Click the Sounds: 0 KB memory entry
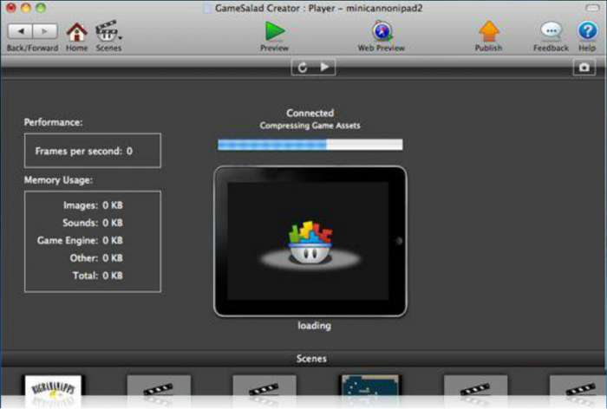This screenshot has height=409, width=607. tap(93, 223)
